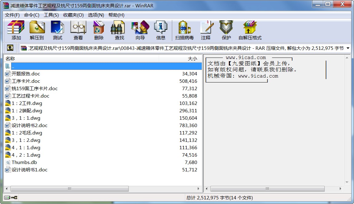Click the icon of 开题报告.doc
The image size is (354, 204).
point(8,74)
